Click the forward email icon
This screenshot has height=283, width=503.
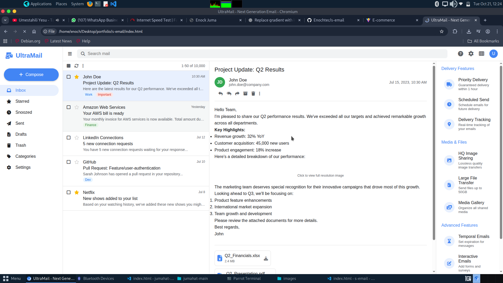click(237, 94)
